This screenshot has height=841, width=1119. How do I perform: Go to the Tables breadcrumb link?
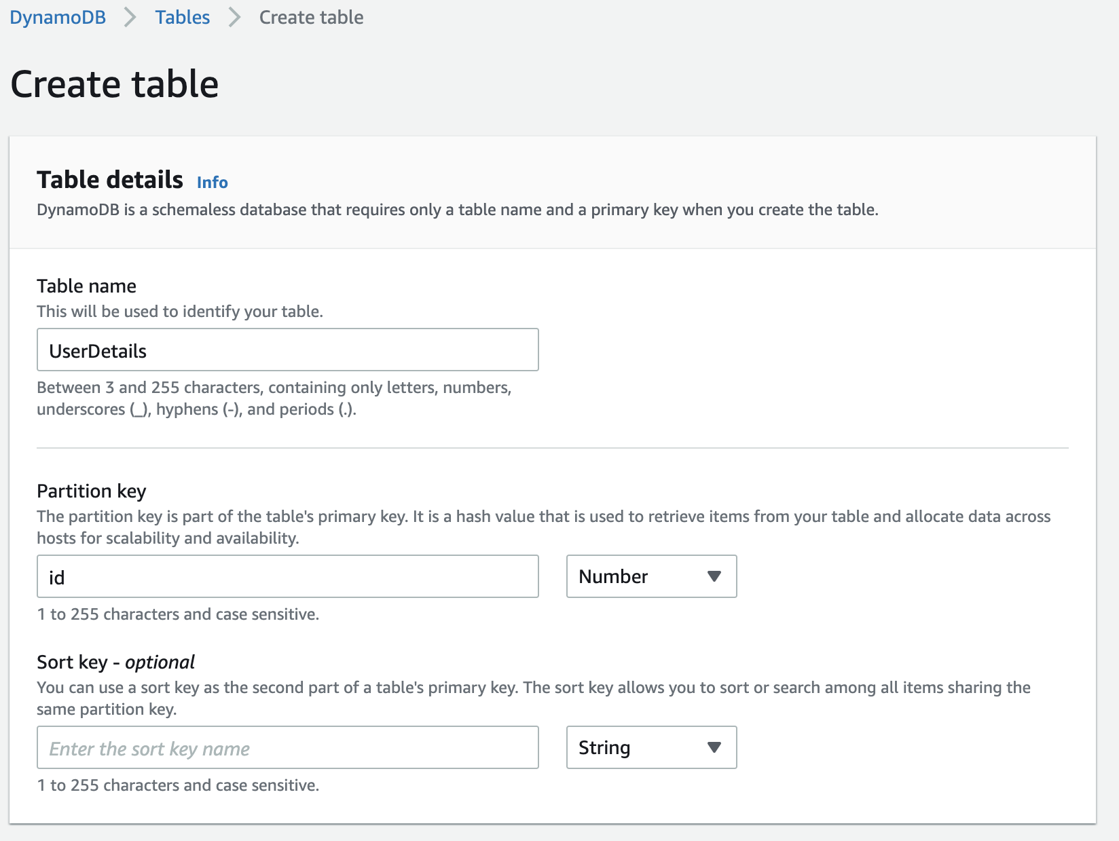(182, 17)
